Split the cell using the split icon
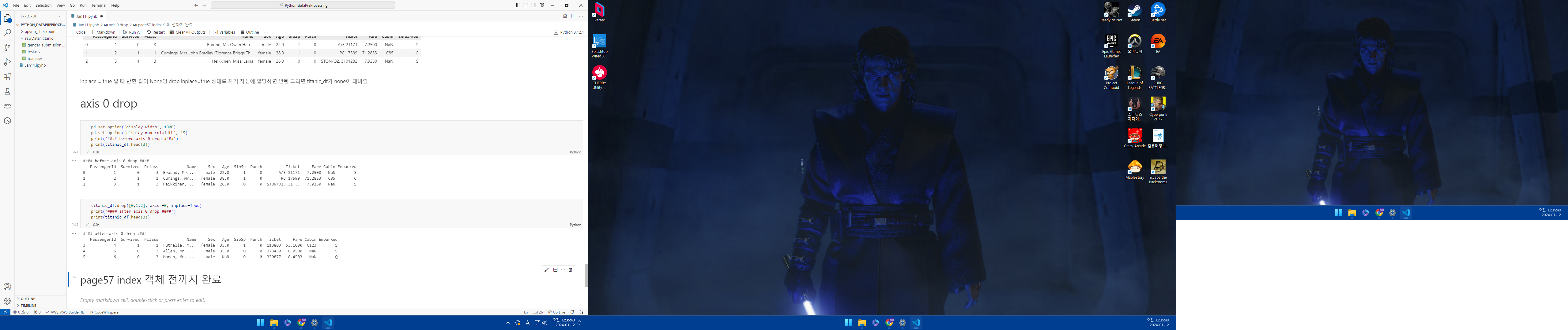The width and height of the screenshot is (1568, 330). 555,270
